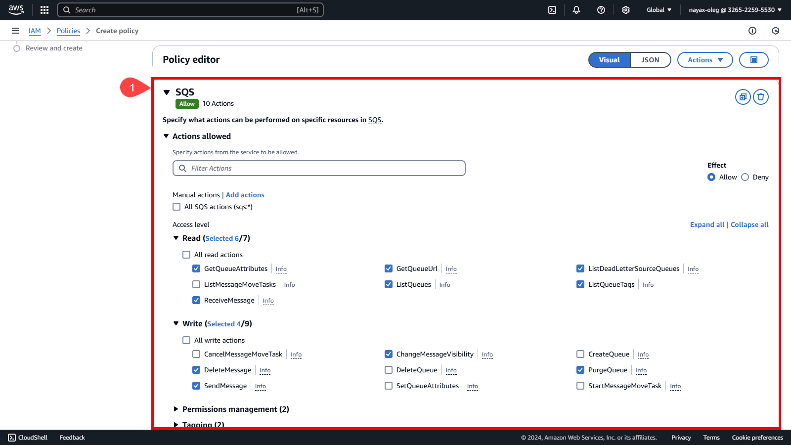The image size is (791, 445).
Task: Open the settings gear in top bar
Action: (x=626, y=10)
